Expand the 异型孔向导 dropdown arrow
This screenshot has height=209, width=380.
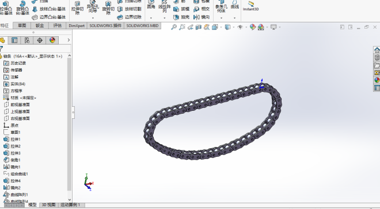click(93, 18)
